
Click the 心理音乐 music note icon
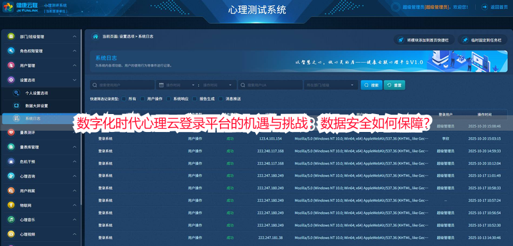[x=11, y=220]
